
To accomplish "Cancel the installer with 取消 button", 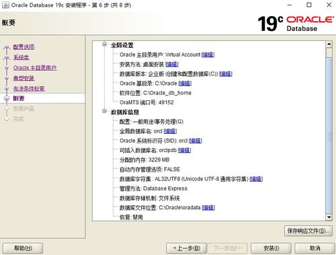I will (314, 248).
